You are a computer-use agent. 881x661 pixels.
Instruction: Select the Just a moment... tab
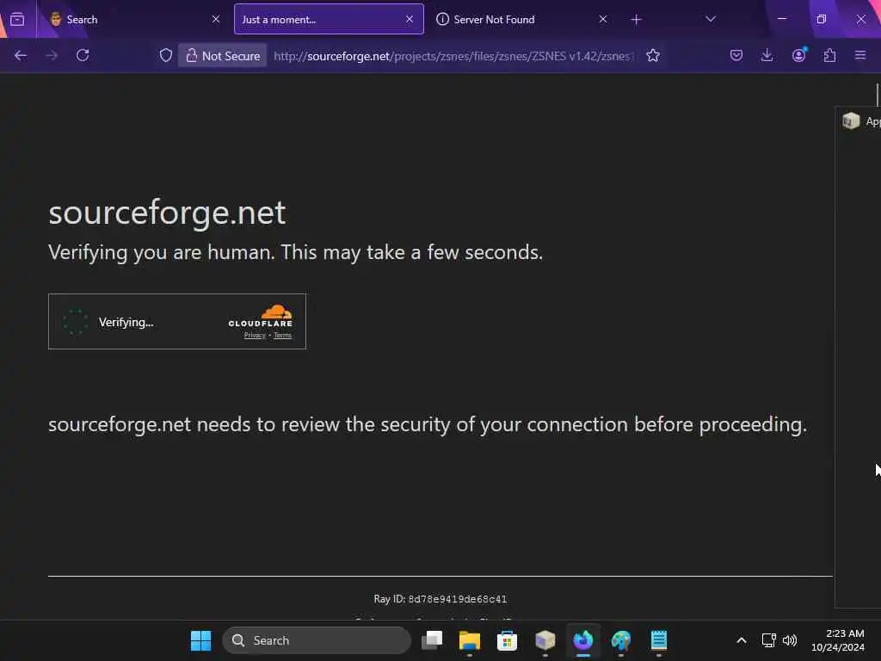coord(329,19)
